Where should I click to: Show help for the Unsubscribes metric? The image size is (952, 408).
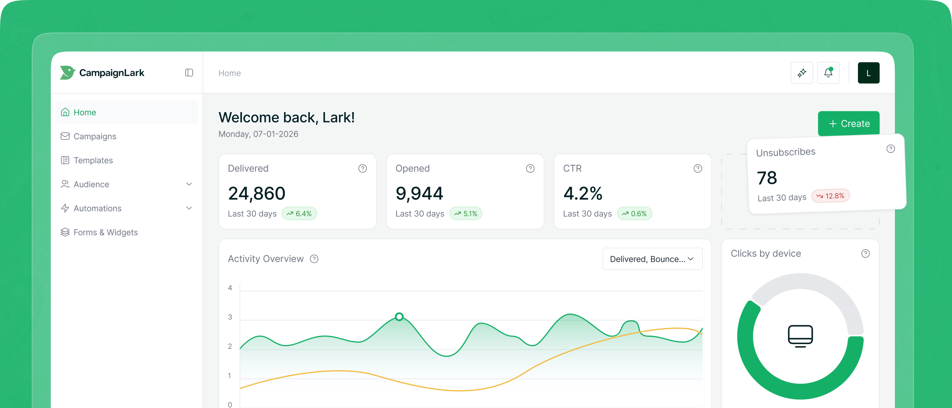pyautogui.click(x=891, y=149)
